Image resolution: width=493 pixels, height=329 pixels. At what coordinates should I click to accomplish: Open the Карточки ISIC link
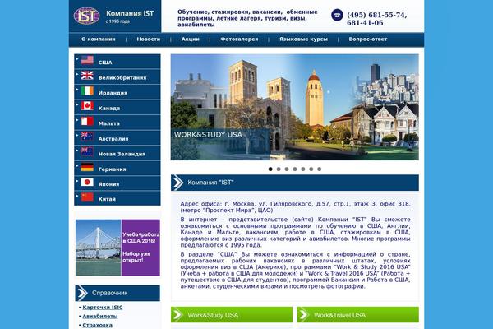pyautogui.click(x=103, y=308)
